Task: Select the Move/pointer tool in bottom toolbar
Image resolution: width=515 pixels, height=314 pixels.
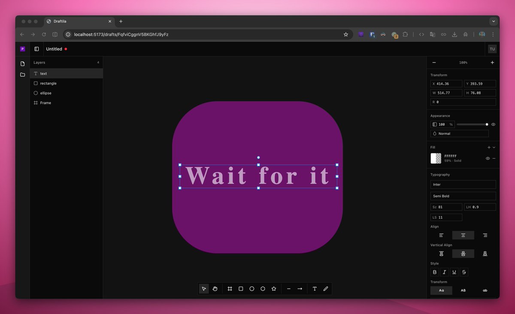Action: 204,289
